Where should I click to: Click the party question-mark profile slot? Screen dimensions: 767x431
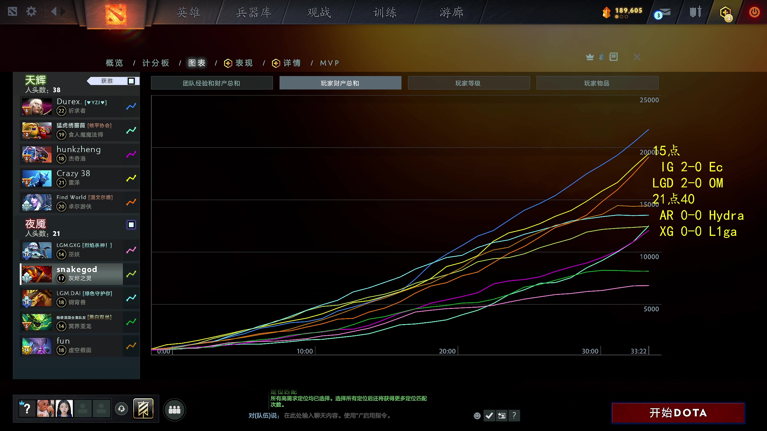[26, 409]
